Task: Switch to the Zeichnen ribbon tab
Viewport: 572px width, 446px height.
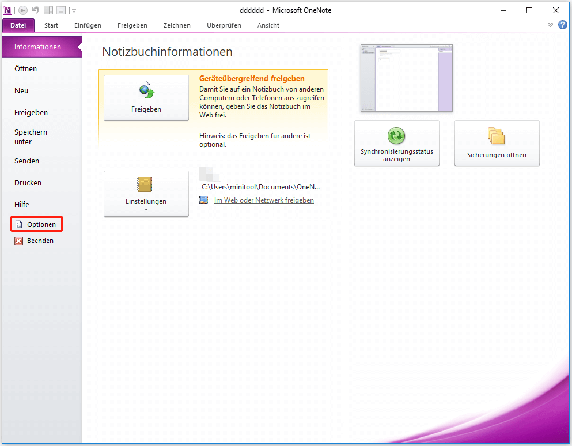Action: point(177,25)
